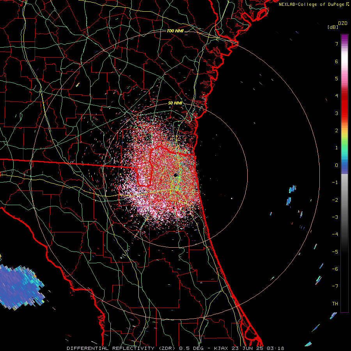
Task: Click the large blue echo in Gulf area
Action: 21,287
